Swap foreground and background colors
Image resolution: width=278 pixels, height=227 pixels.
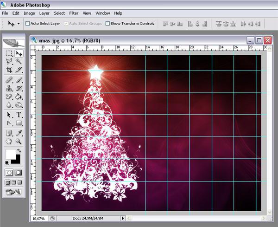click(19, 150)
